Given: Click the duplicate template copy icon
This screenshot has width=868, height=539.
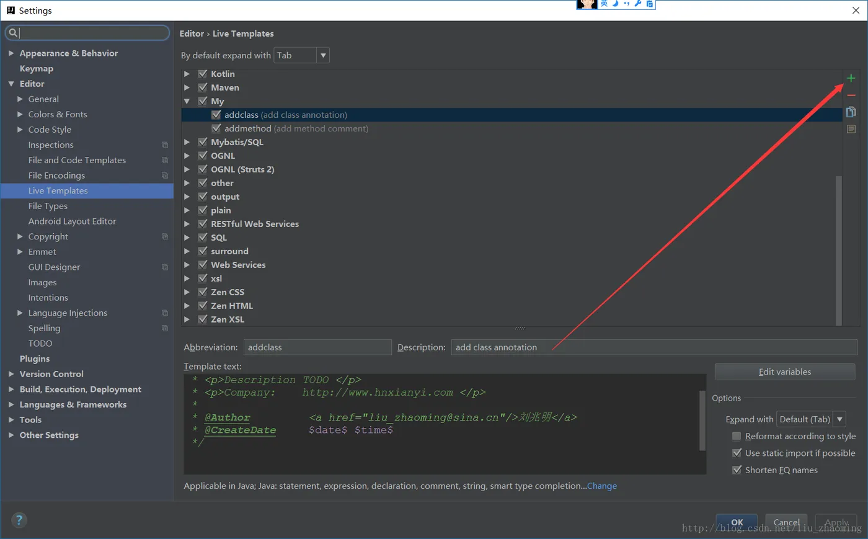Looking at the screenshot, I should click(x=851, y=112).
